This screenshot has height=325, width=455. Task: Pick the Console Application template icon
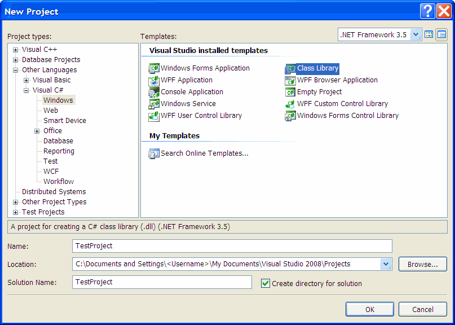coord(154,92)
